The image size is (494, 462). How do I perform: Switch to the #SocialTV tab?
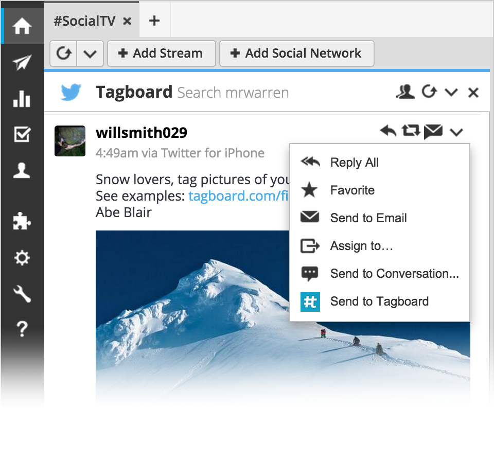tap(85, 21)
